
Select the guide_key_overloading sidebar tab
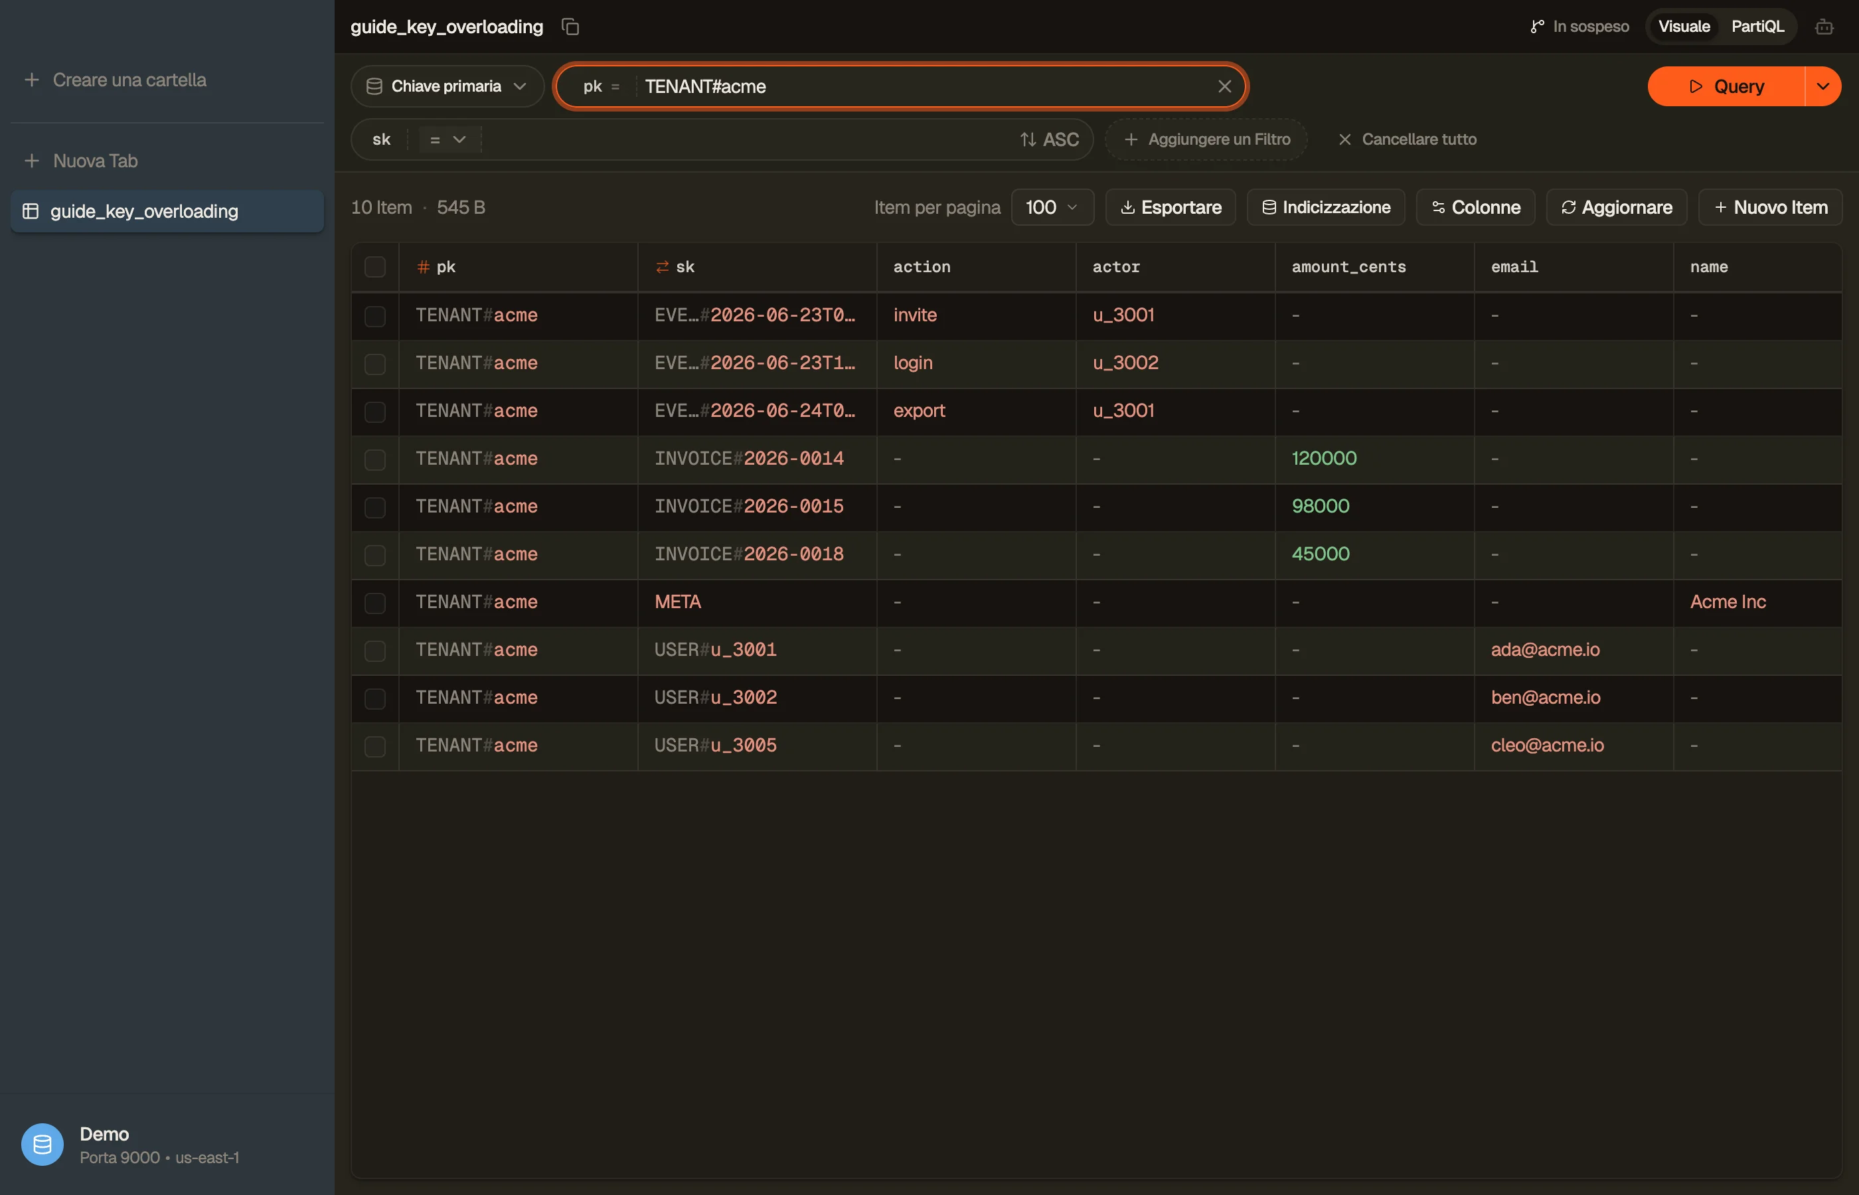tap(167, 211)
